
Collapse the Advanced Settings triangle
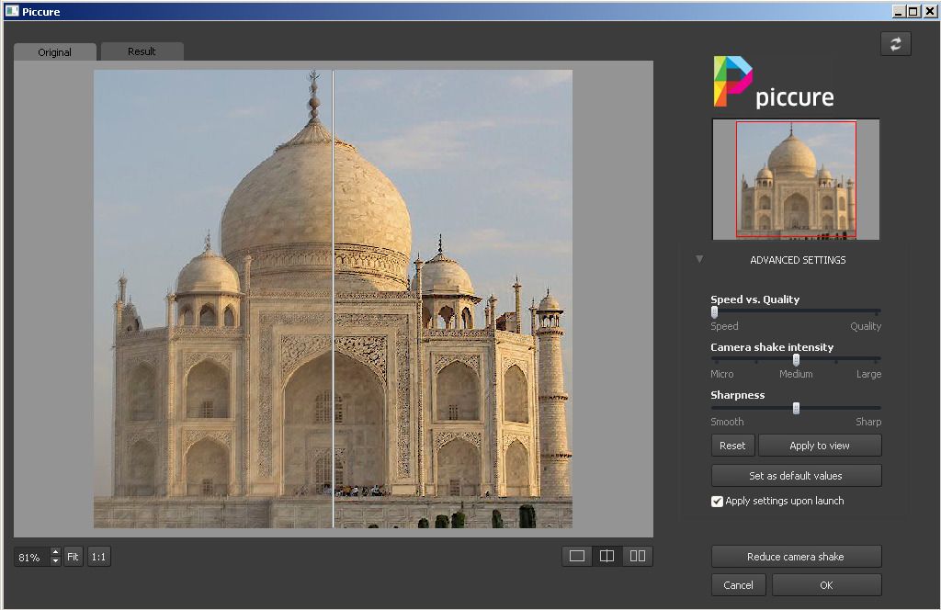point(699,260)
